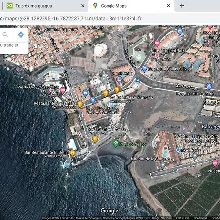Select the Pouls Auto car marker
Screen dimensions: 220x220
[119, 80]
